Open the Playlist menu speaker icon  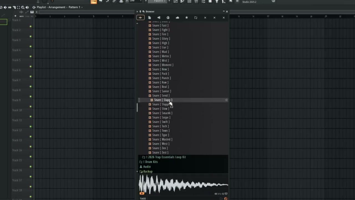pyautogui.click(x=34, y=7)
